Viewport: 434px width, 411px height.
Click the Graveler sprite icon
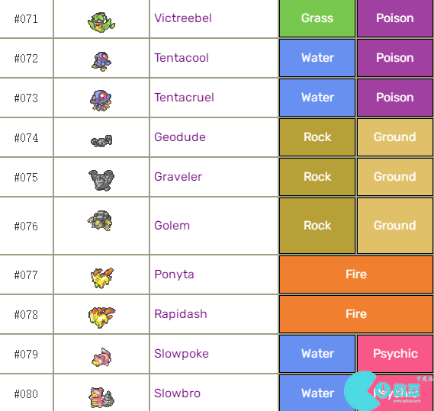click(101, 180)
